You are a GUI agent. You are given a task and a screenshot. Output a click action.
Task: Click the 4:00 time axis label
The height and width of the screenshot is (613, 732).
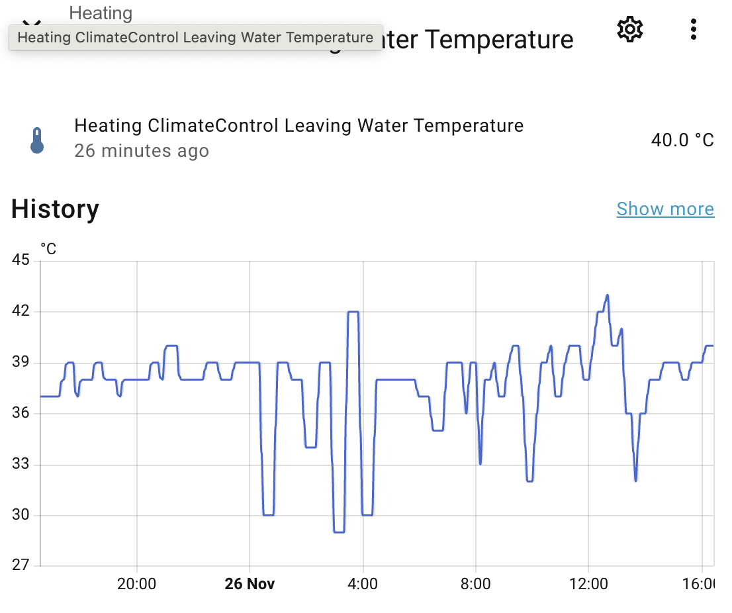pos(363,584)
